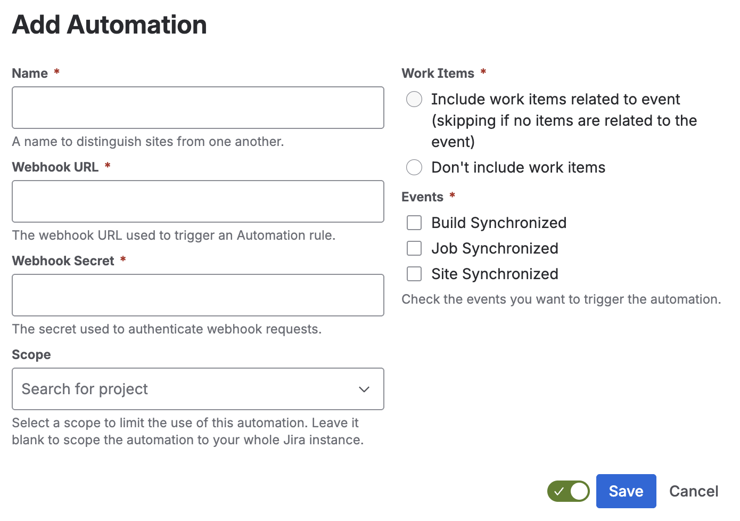Screen dimensions: 740x521
Task: Click inside the Webhook Secret input field
Action: [198, 295]
